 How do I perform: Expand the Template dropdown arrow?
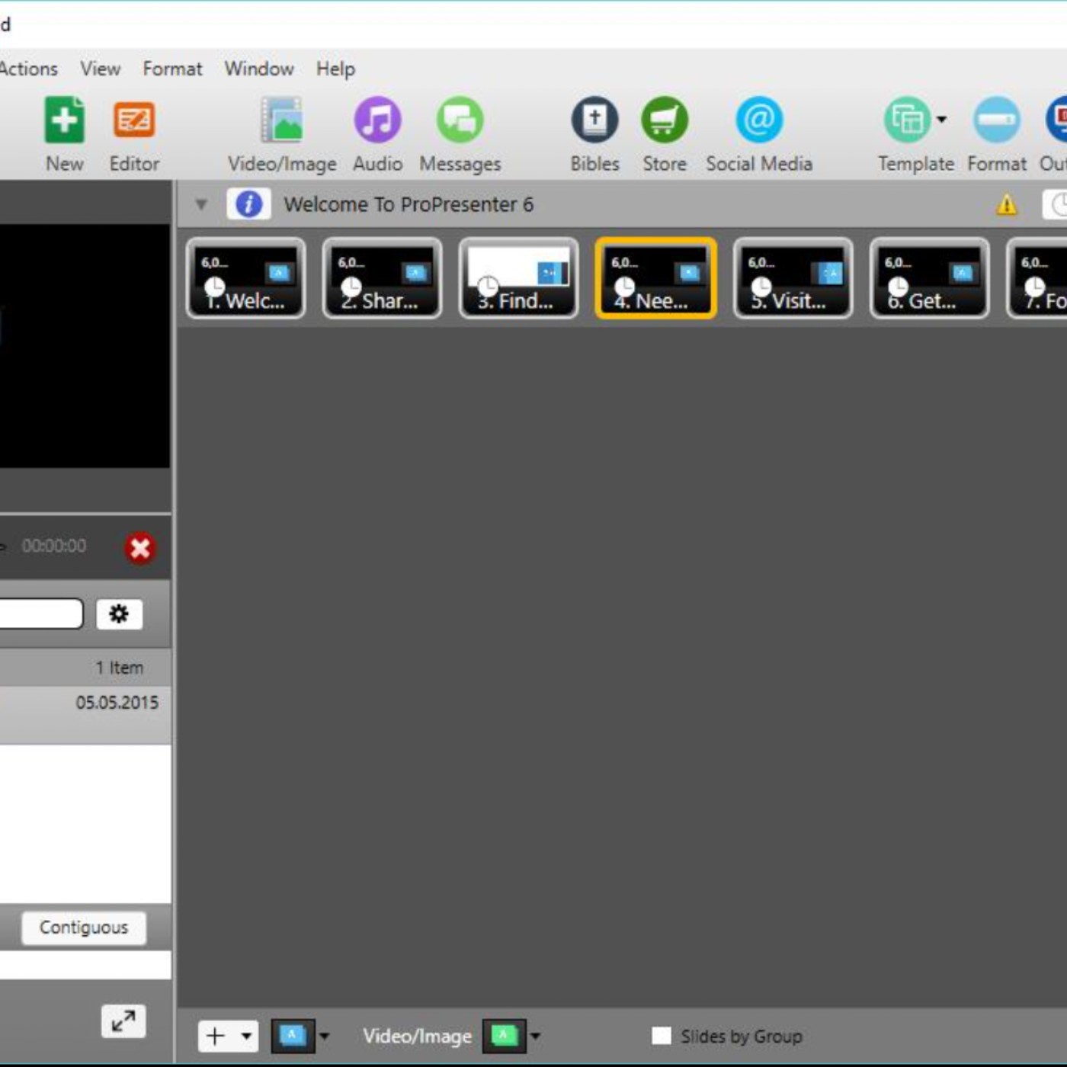pyautogui.click(x=942, y=120)
